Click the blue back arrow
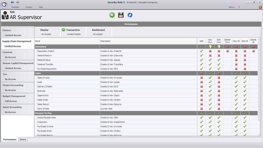 (x=12, y=2)
